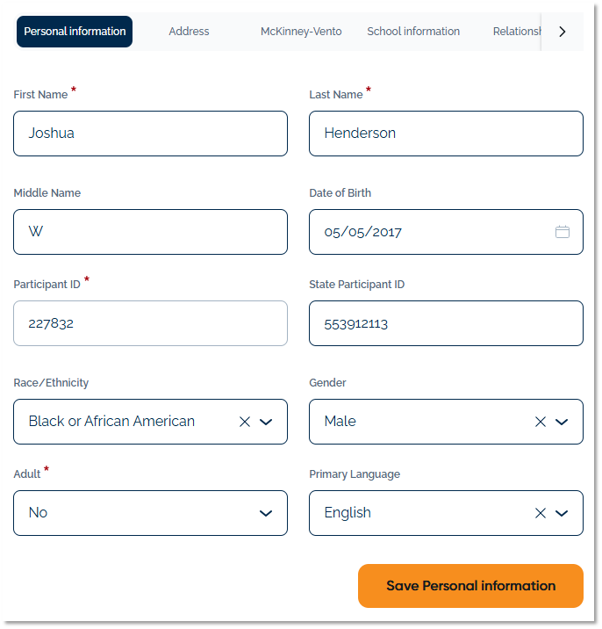Switch to the Address tab
The image size is (602, 629).
coord(189,32)
